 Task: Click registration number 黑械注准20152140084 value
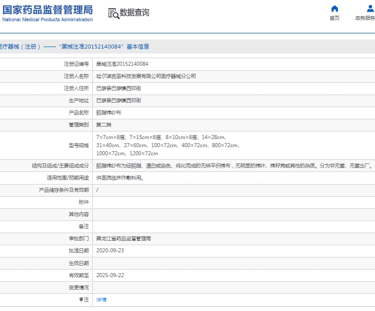click(x=122, y=64)
